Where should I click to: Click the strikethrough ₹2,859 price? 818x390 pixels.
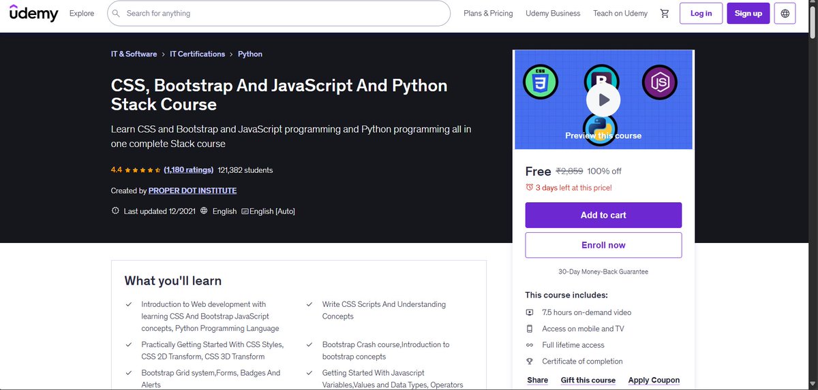[x=569, y=172]
